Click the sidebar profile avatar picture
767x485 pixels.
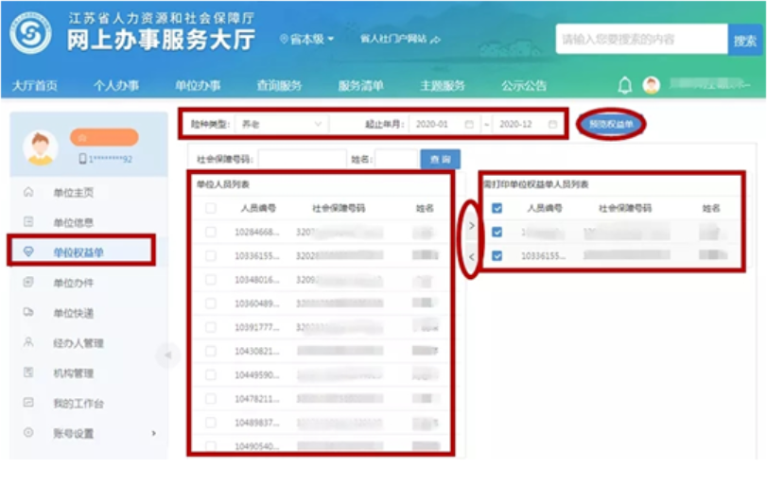[x=40, y=147]
